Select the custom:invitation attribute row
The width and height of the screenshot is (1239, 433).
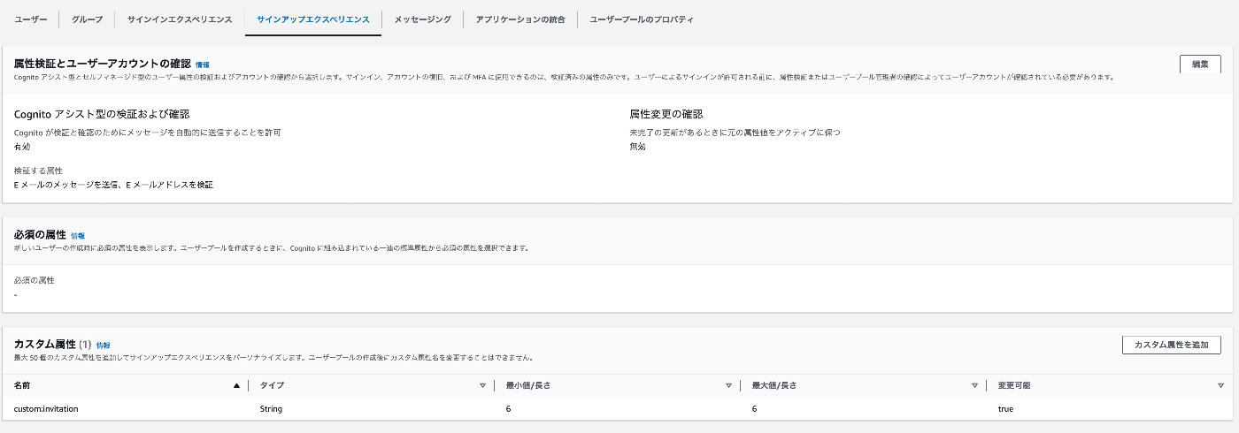46,409
